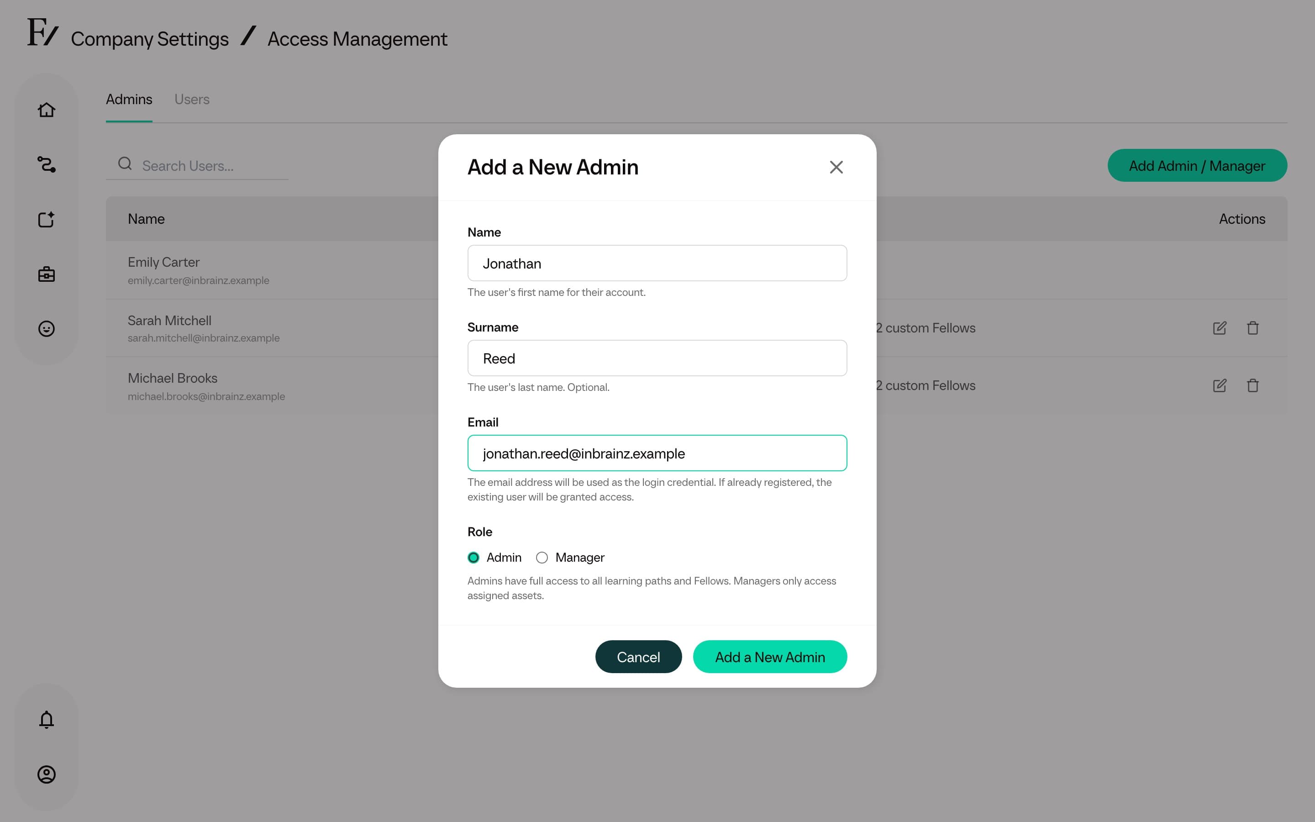
Task: Click the search magnifier icon
Action: 125,163
